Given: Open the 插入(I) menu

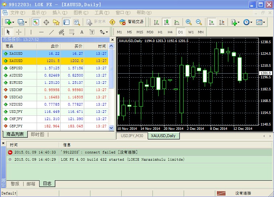Looking at the screenshot, I should [60, 13].
